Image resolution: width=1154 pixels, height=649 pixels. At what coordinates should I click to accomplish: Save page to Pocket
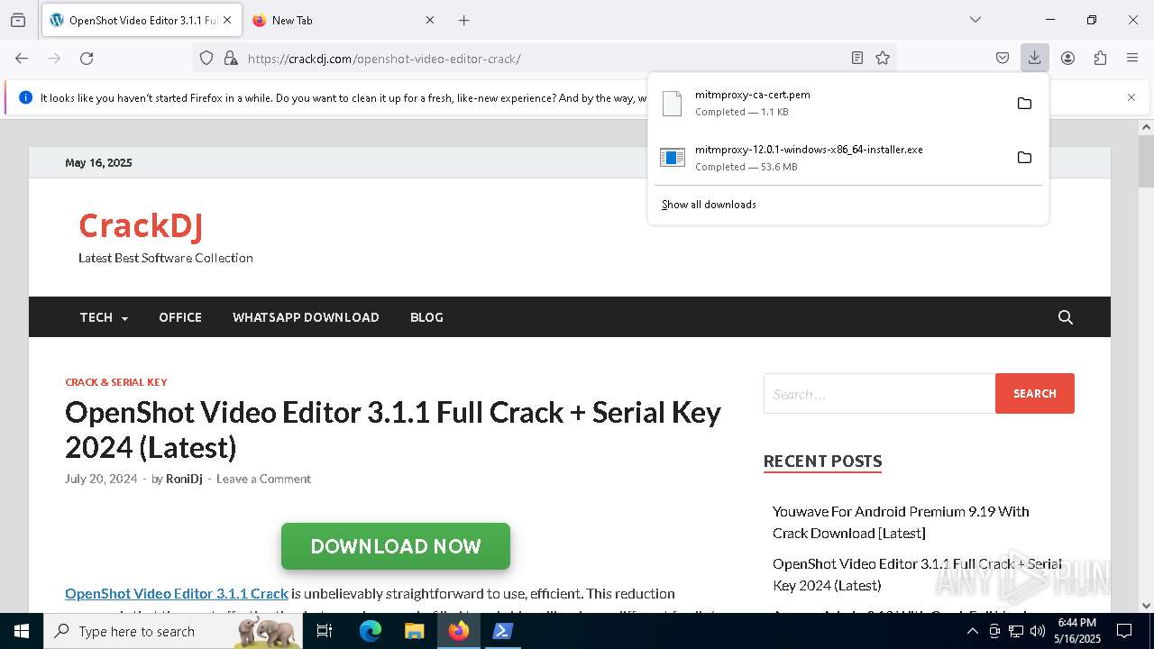tap(1003, 58)
